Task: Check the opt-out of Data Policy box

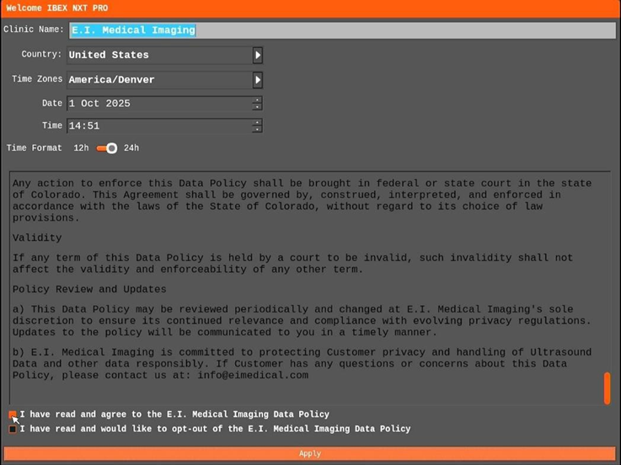Action: tap(13, 429)
